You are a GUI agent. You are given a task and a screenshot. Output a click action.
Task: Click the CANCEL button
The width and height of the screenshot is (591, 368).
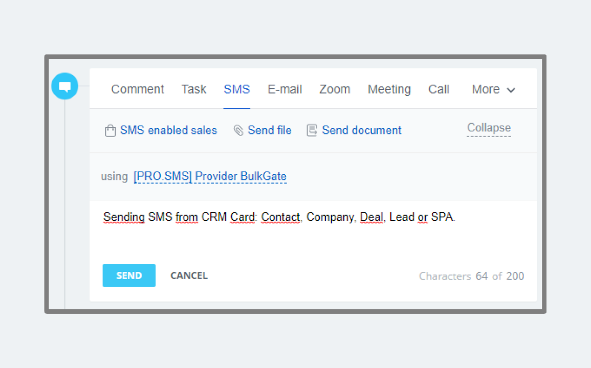pos(189,275)
